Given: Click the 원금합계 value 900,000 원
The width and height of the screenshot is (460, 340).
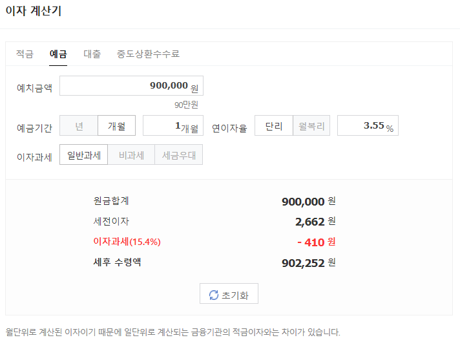Looking at the screenshot, I should pyautogui.click(x=309, y=202).
